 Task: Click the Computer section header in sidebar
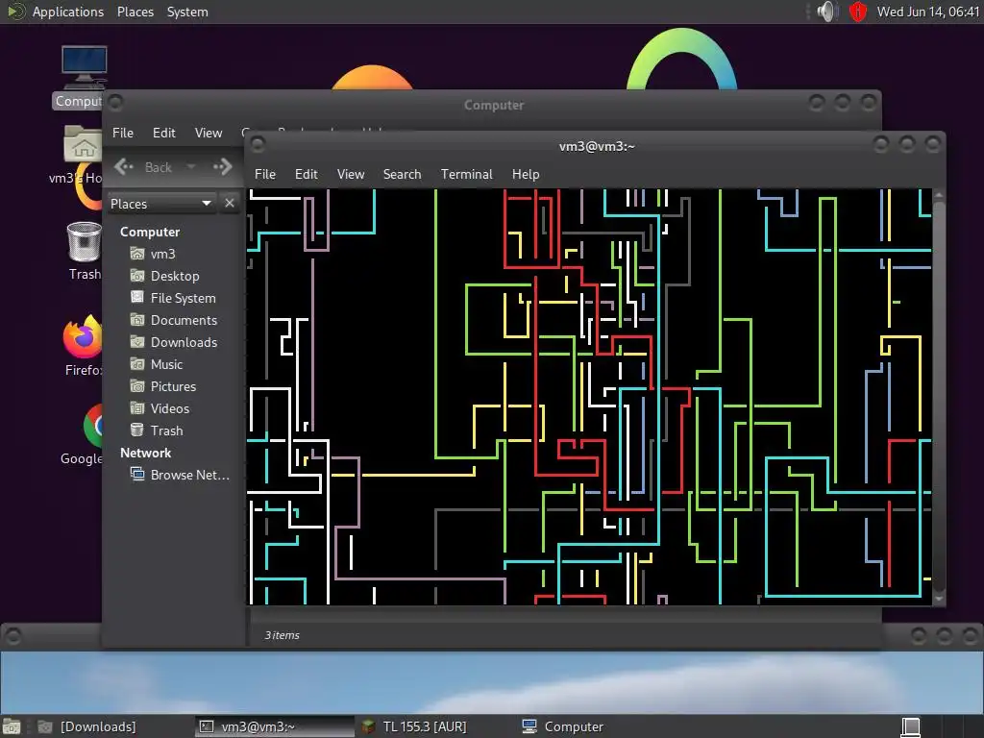(150, 232)
